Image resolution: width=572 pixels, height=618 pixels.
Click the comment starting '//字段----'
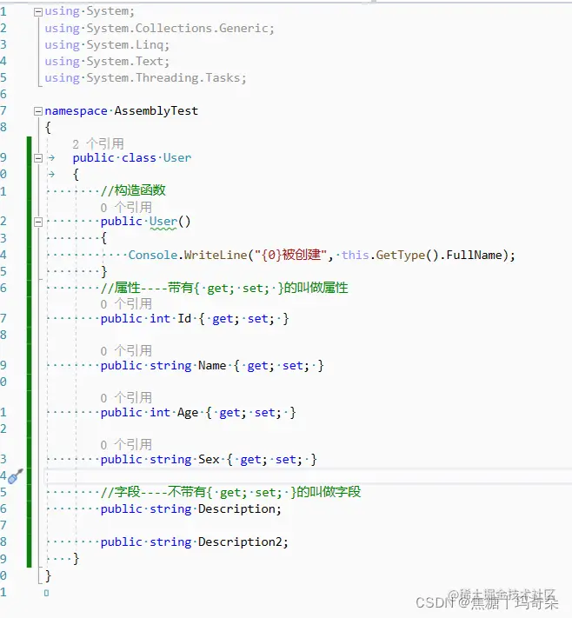point(230,492)
